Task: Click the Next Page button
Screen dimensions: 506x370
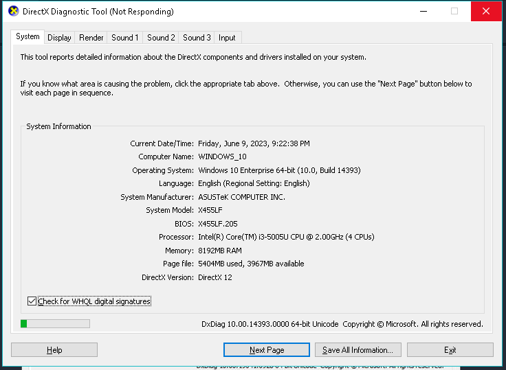Action: (x=267, y=349)
